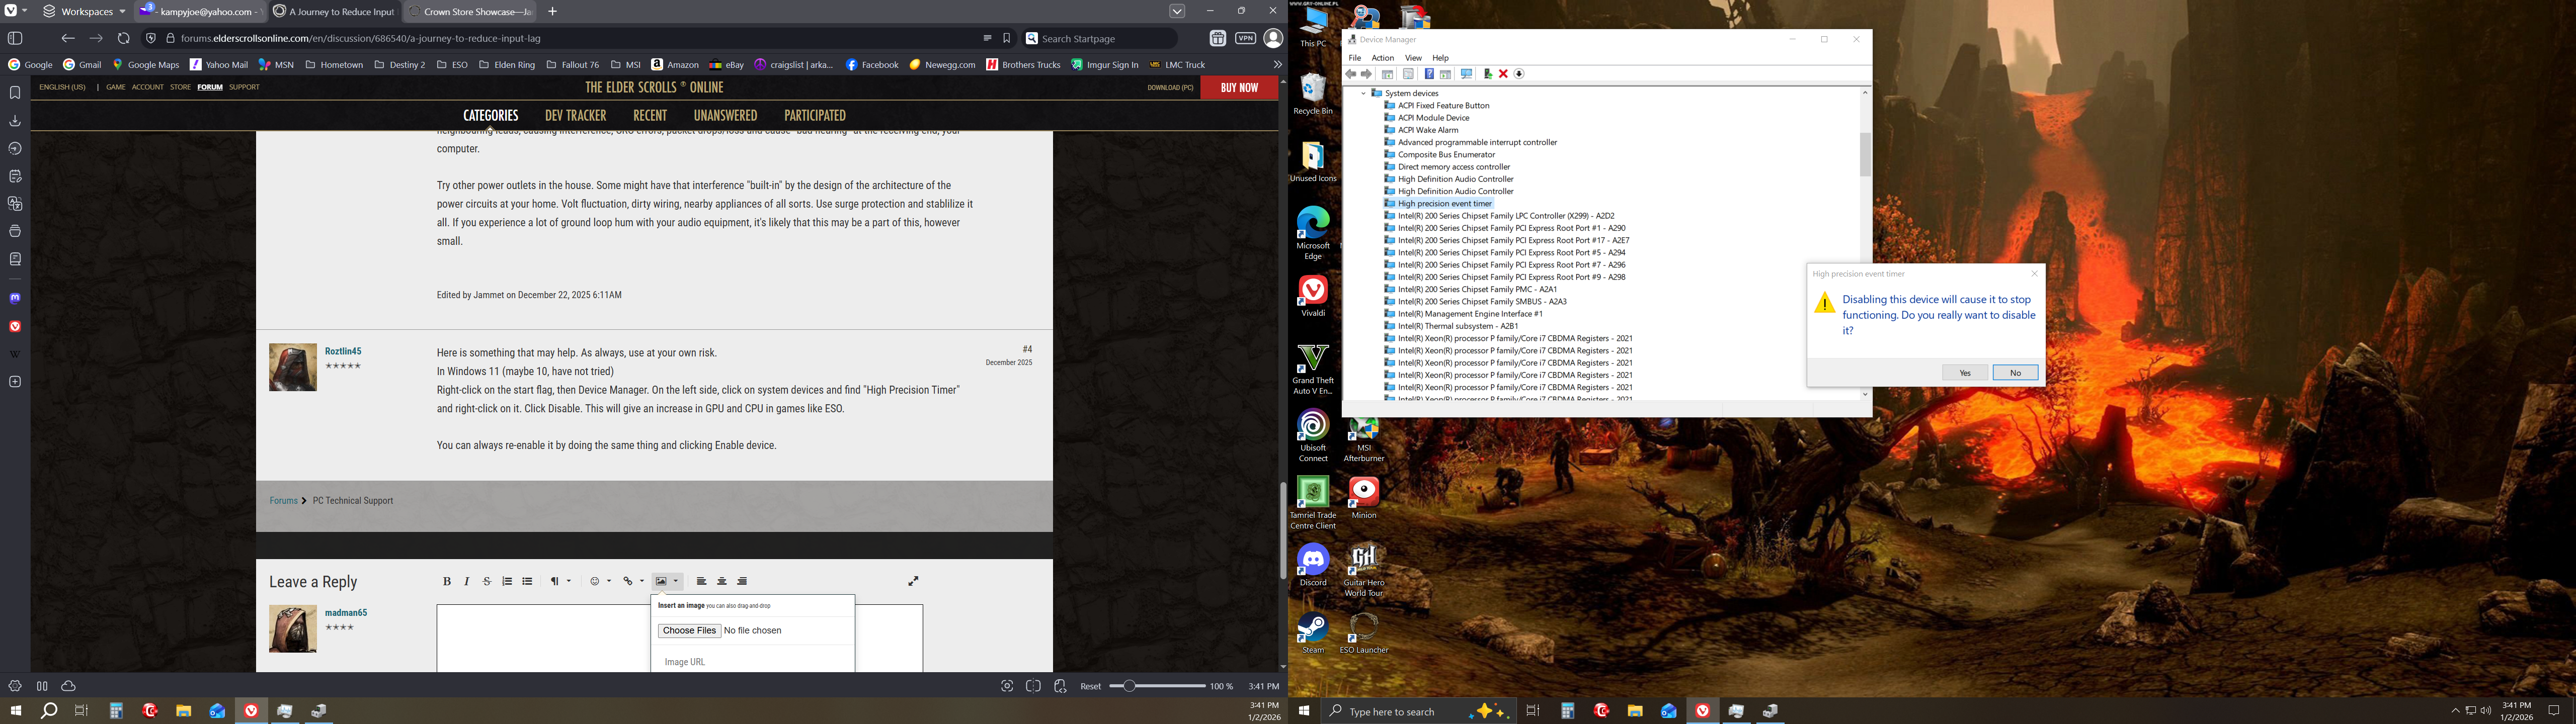Screen dimensions: 2576x724
Task: Toggle bold formatting in reply editor
Action: click(x=447, y=581)
